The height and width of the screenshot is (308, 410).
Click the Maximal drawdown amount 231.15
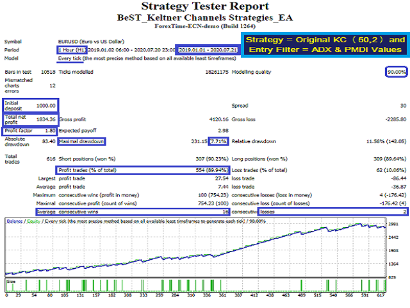(x=199, y=141)
